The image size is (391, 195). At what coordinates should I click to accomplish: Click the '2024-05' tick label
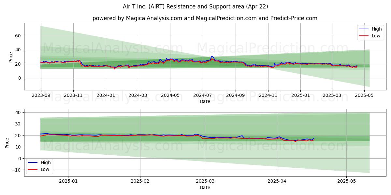[170, 95]
